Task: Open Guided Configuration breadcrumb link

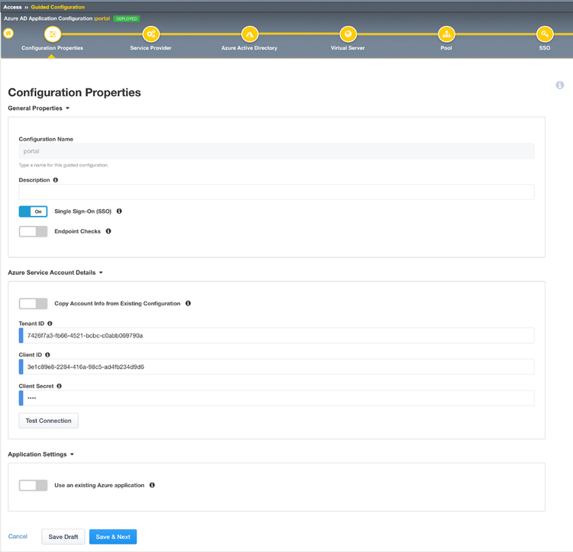Action: point(58,7)
